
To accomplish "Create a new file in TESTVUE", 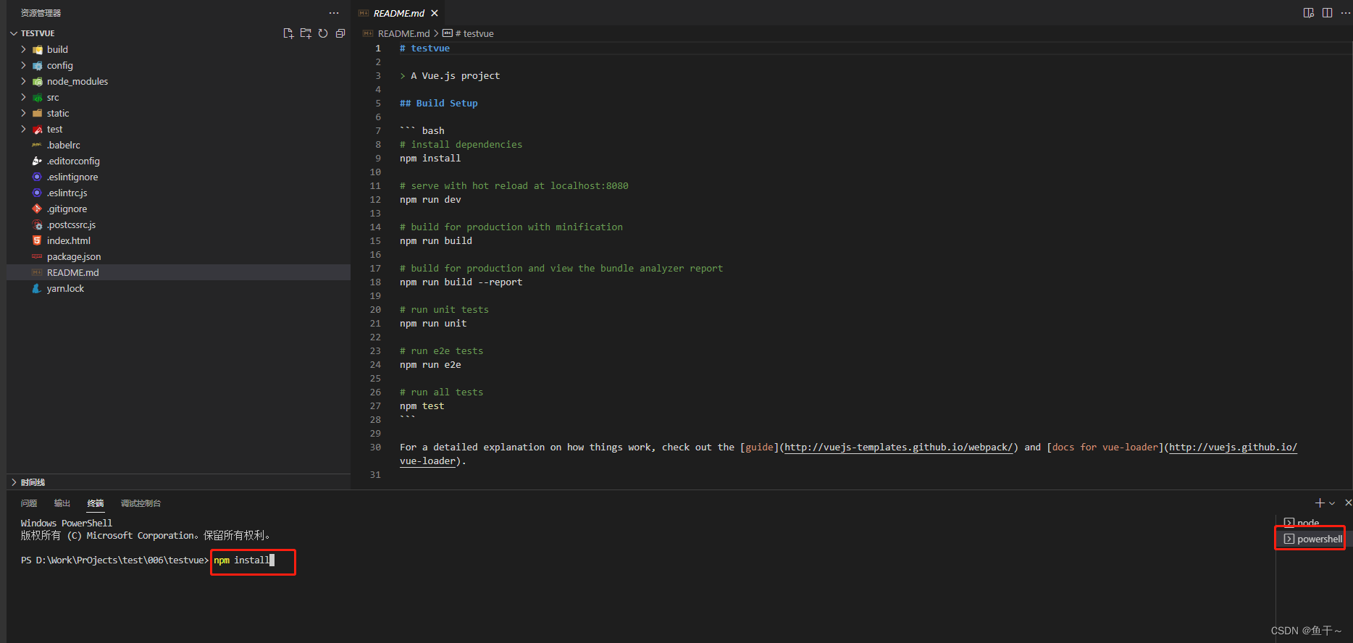I will click(x=288, y=33).
